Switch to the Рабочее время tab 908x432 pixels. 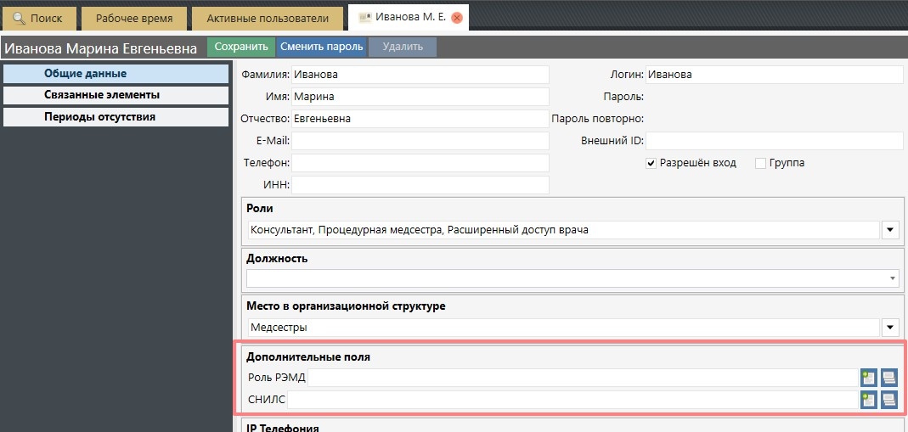(133, 18)
